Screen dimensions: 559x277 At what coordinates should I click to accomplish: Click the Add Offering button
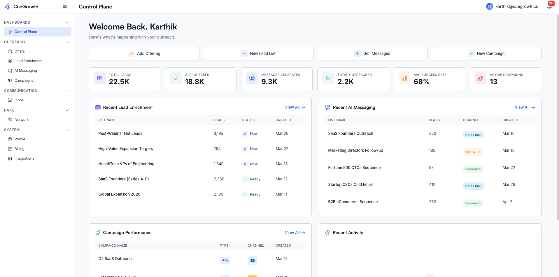point(144,54)
